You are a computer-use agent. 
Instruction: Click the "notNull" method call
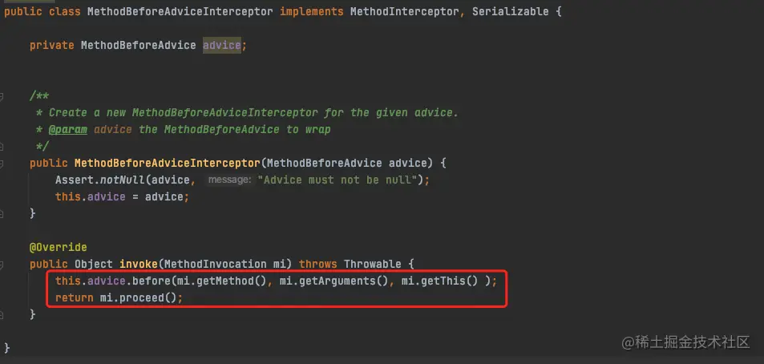coord(123,180)
